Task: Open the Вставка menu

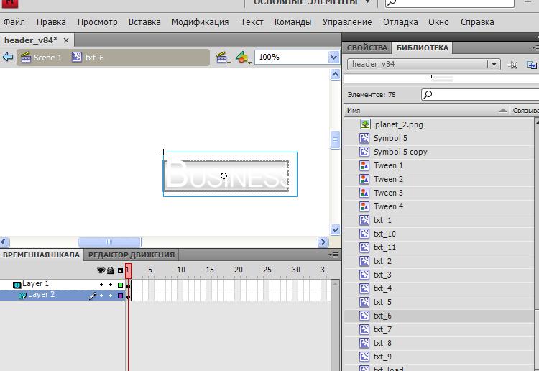Action: [x=144, y=22]
